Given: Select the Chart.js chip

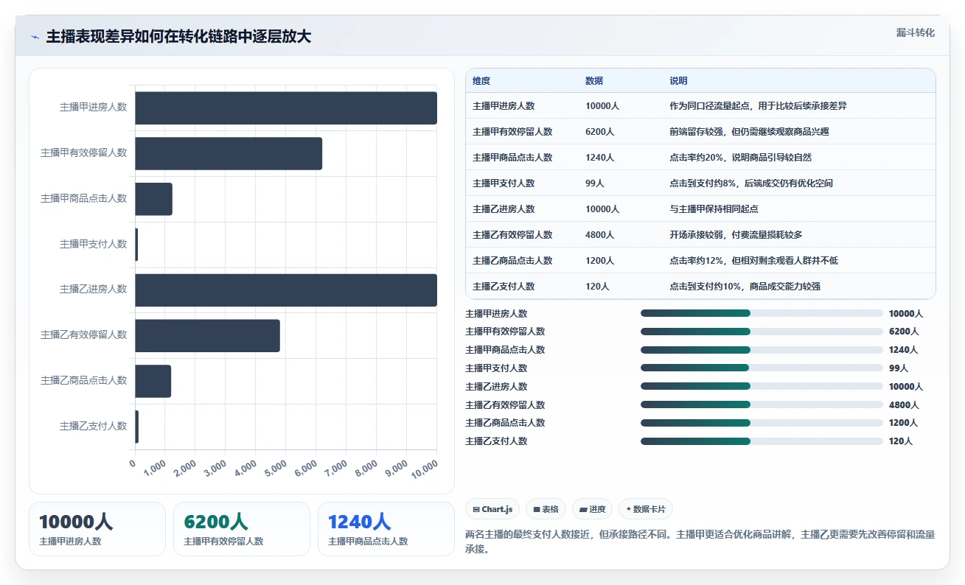Looking at the screenshot, I should pyautogui.click(x=492, y=509).
